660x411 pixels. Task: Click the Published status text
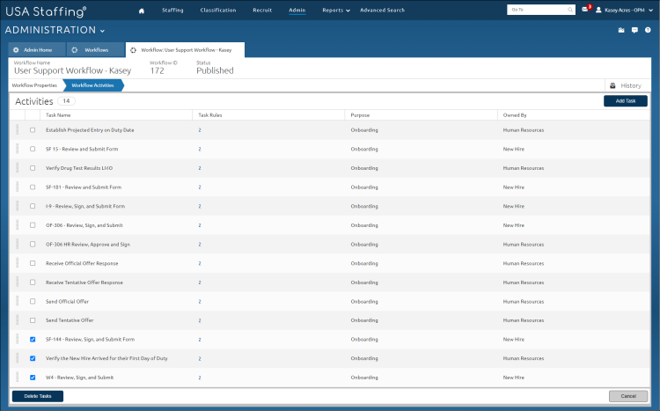pyautogui.click(x=215, y=70)
